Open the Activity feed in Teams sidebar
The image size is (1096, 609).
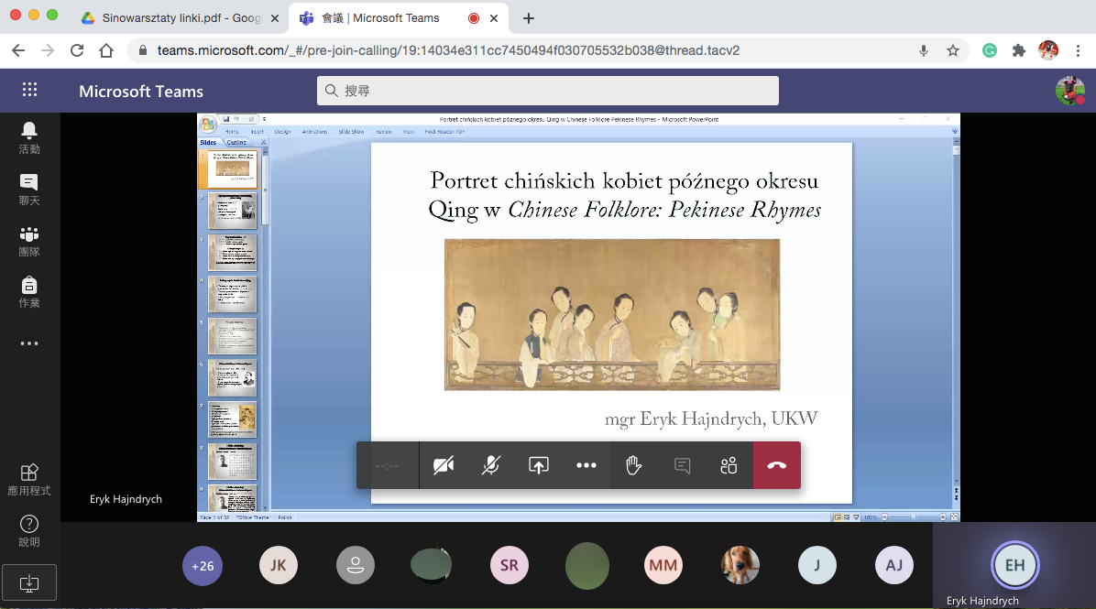(x=29, y=137)
